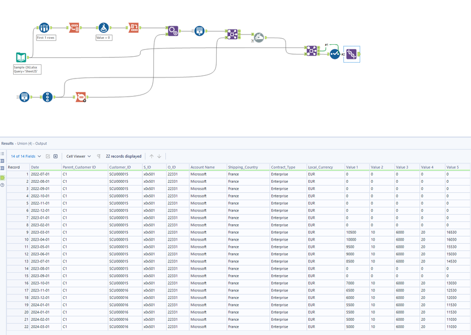Screen dimensions: 471x335
Task: Select the Value 5 cell 16530
Action: (x=458, y=232)
